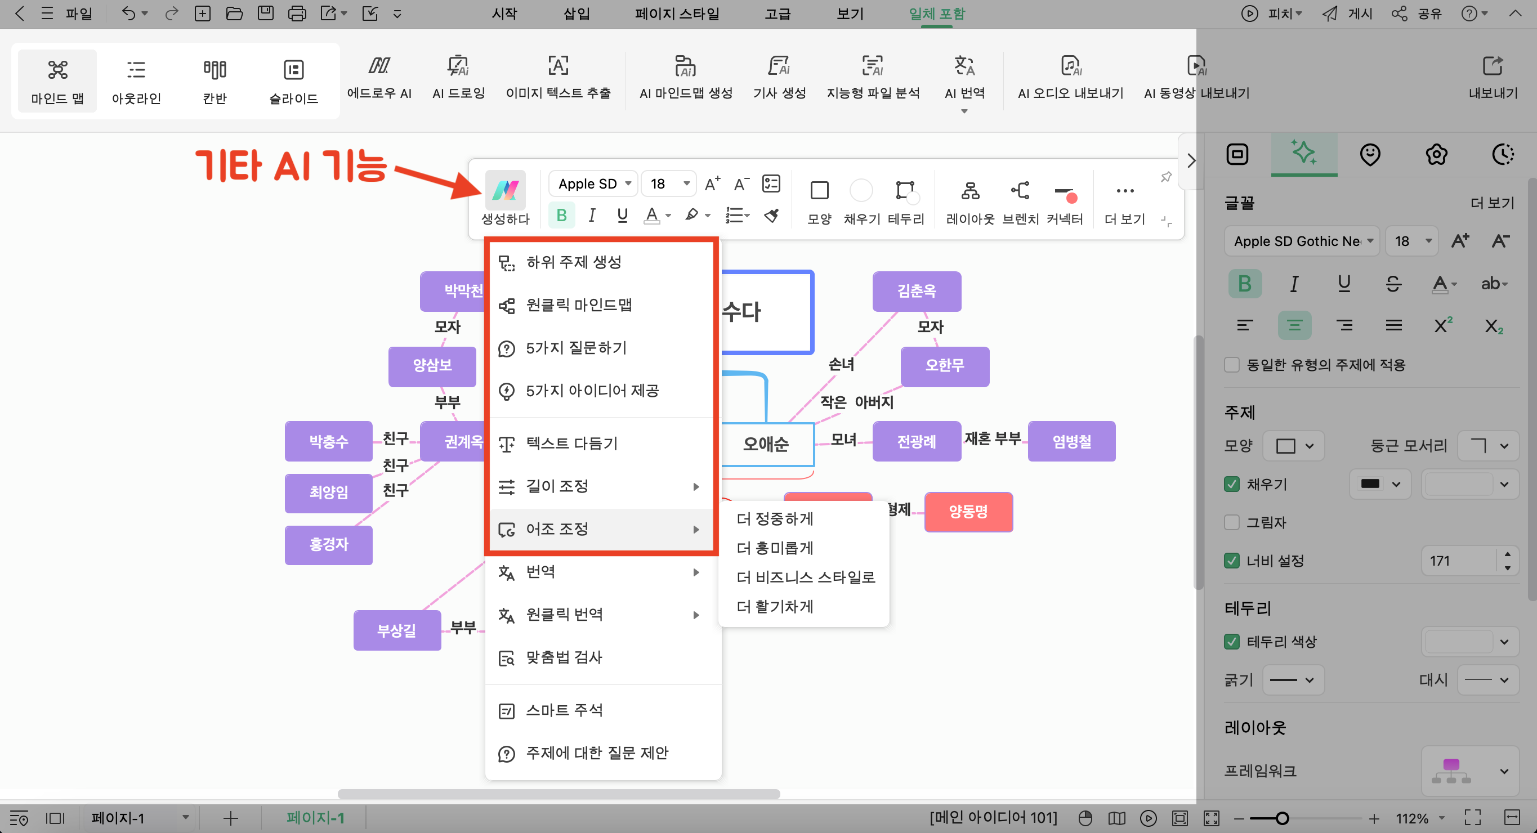Click 레이아웃 icon in floating toolbar
The image size is (1537, 833).
click(970, 203)
